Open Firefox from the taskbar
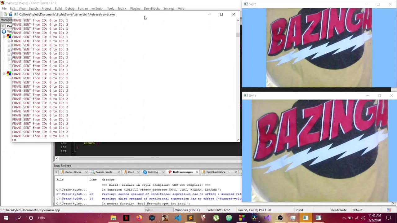The width and height of the screenshot is (397, 223). pos(139,218)
